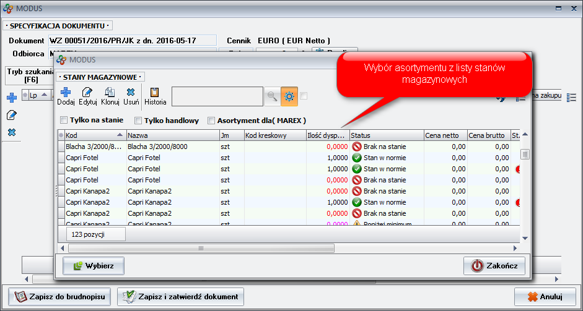Click the Wybierz button
The image size is (583, 311).
click(94, 266)
